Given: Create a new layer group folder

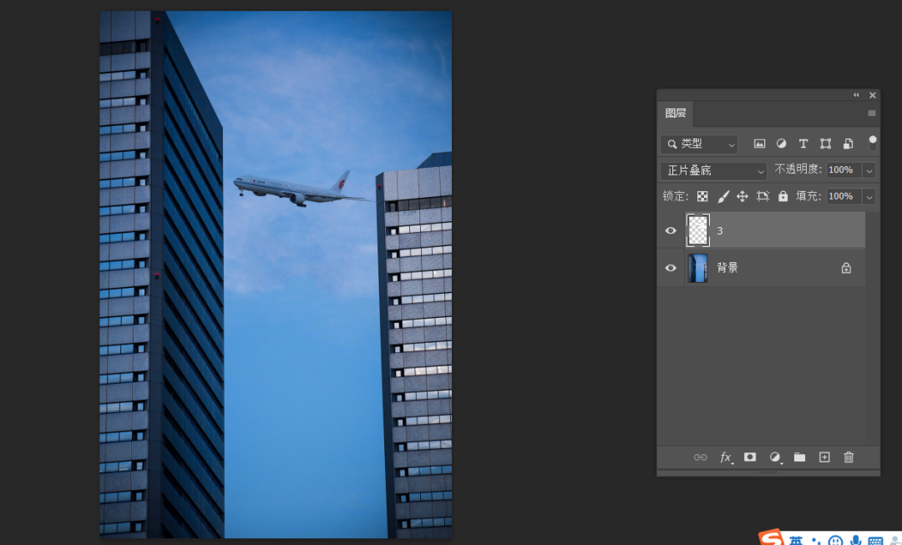Looking at the screenshot, I should click(x=799, y=457).
